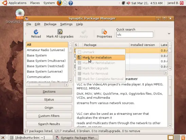This screenshot has height=140, width=186.
Task: Open the Settings menu
Action: tap(66, 24)
